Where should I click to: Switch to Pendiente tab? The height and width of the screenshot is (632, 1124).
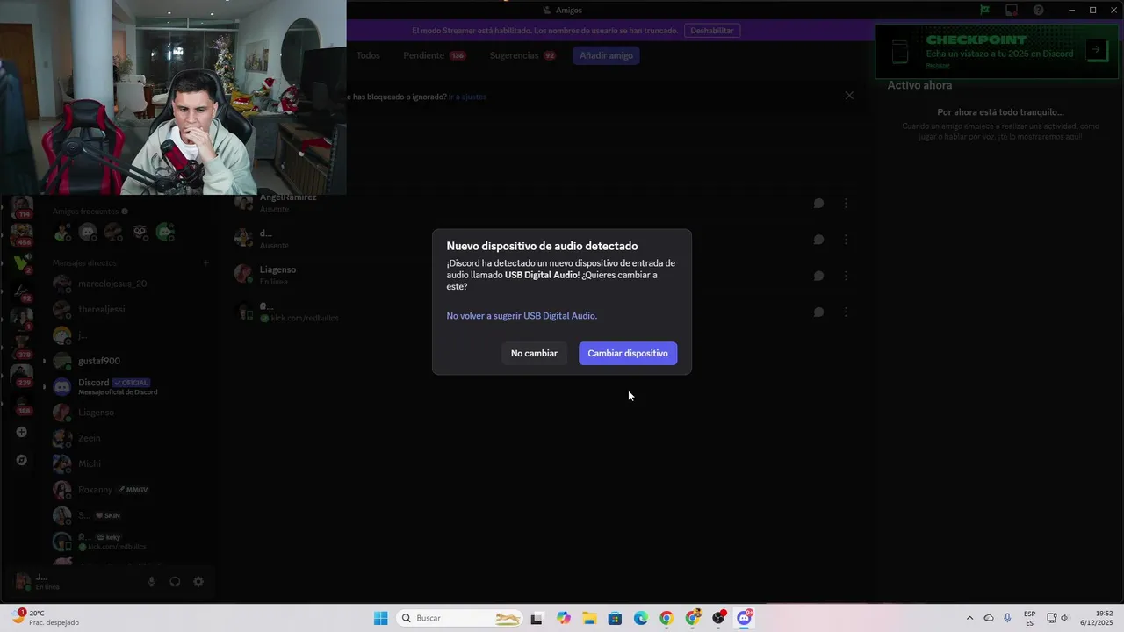[434, 55]
